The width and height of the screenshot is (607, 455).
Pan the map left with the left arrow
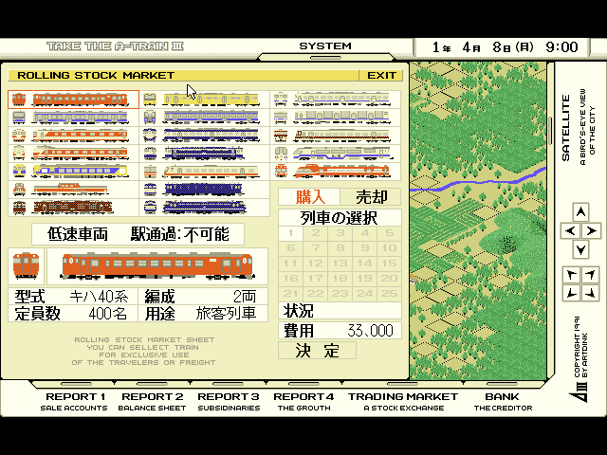[570, 230]
